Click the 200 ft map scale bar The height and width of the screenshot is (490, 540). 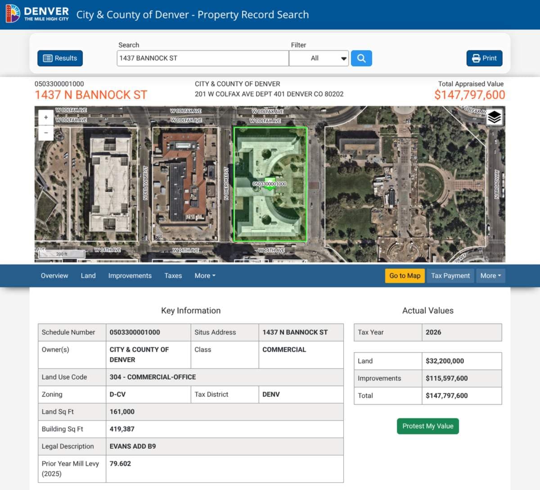point(62,254)
